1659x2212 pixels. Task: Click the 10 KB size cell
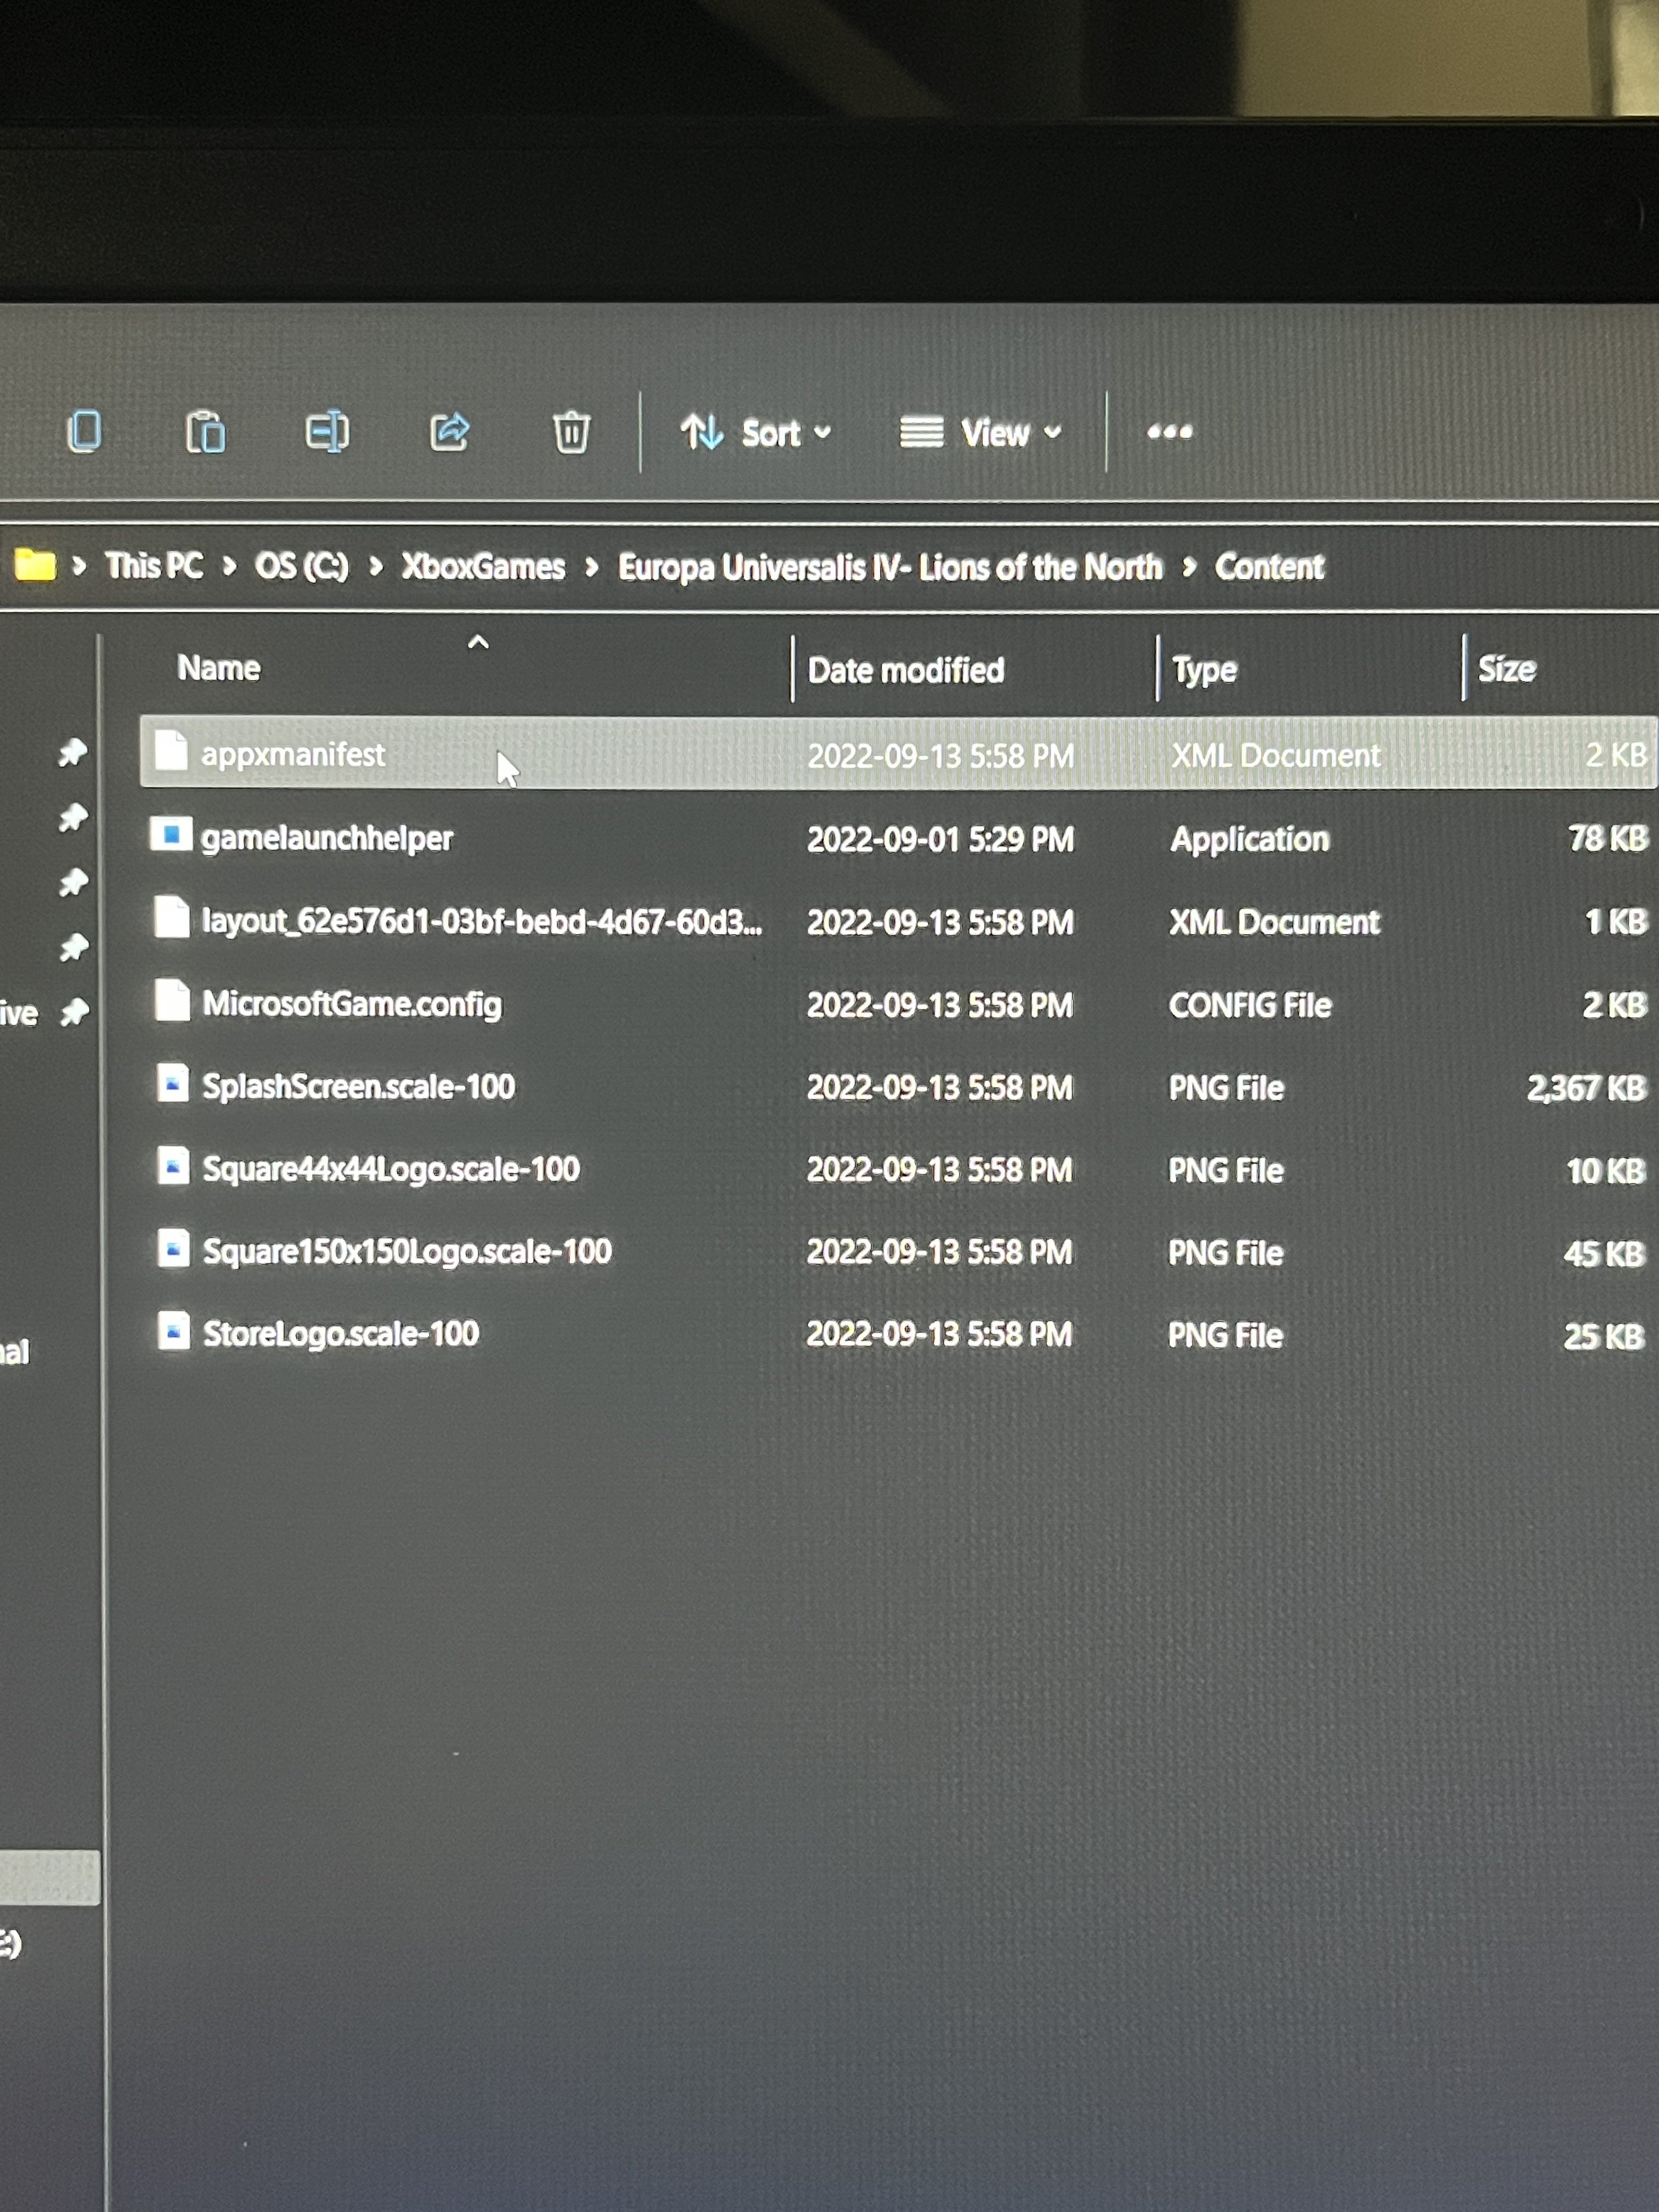pos(1605,1171)
